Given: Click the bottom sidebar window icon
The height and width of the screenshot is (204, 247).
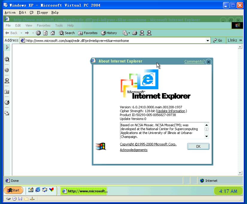Looking at the screenshot, I should tap(7, 113).
